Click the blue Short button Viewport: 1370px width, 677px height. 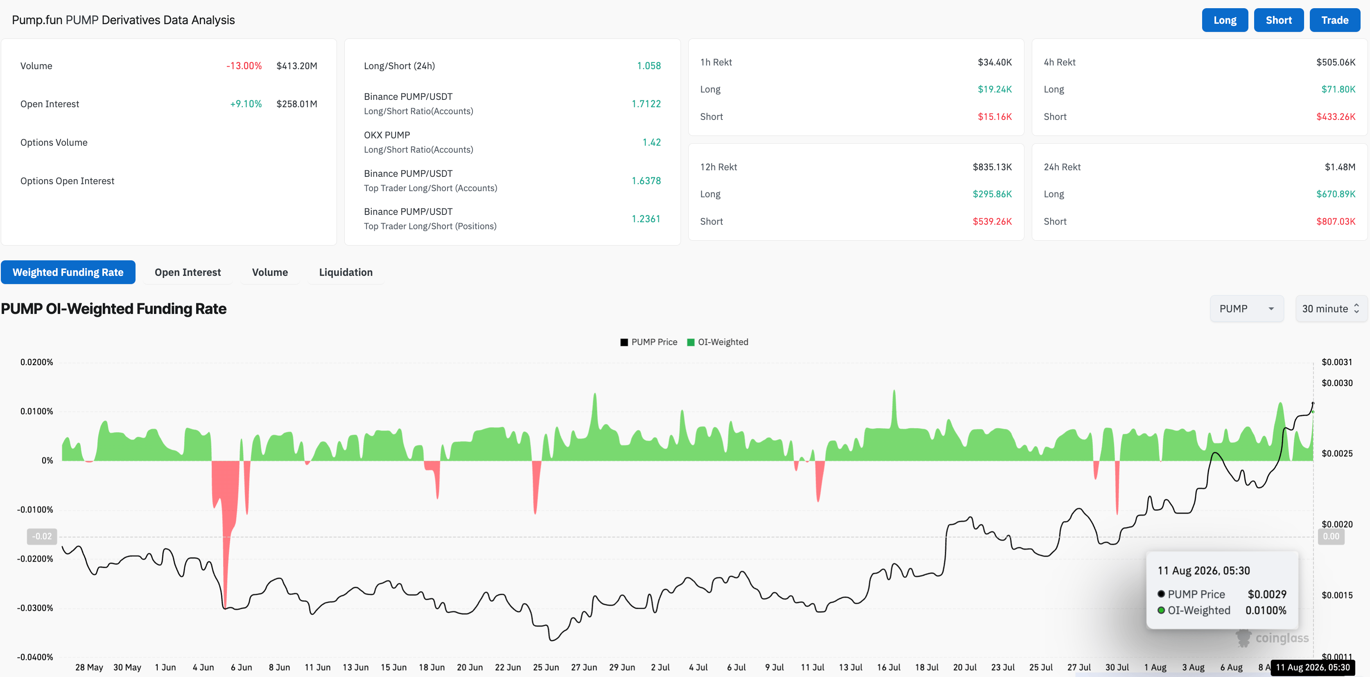click(x=1278, y=20)
